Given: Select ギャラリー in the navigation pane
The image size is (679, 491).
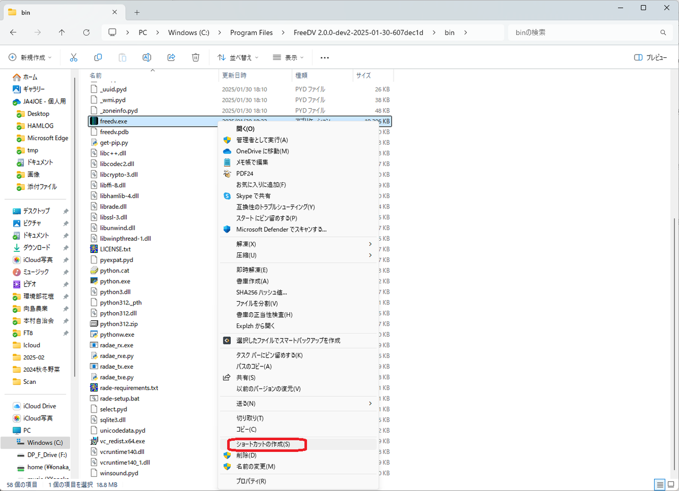Looking at the screenshot, I should 34,89.
